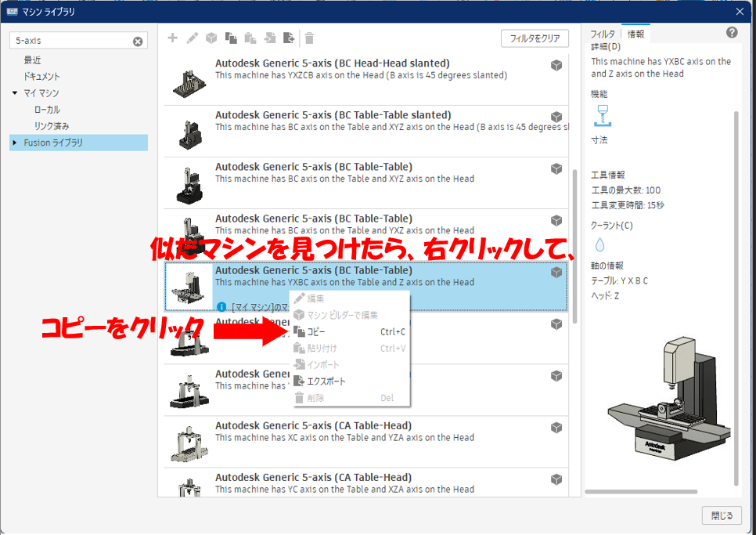
Task: Expand the Fusion ライブラリ entry
Action: [13, 142]
